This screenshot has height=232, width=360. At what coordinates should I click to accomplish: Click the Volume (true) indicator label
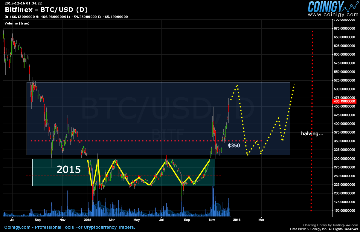click(17, 23)
